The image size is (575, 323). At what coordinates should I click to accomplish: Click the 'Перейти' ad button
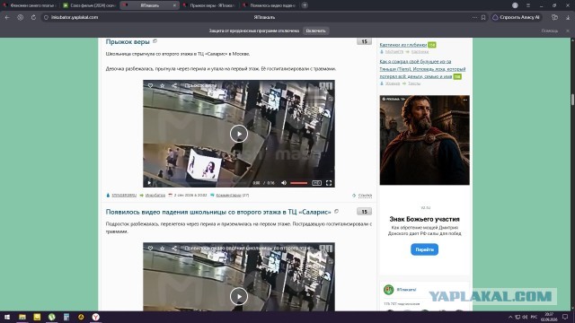424,249
